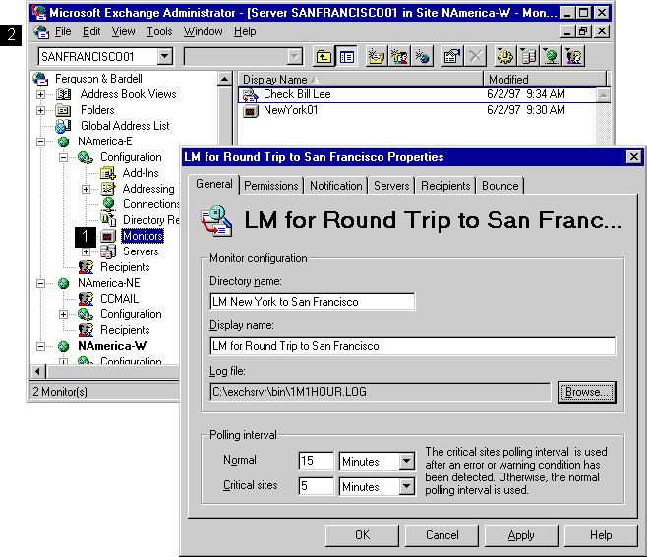This screenshot has height=557, width=647.
Task: Toggle the Show Container Tree toolbar icon
Action: pos(346,56)
